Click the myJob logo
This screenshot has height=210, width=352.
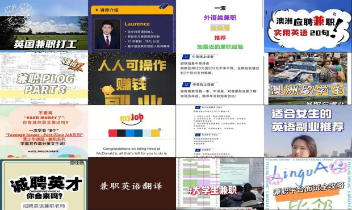click(132, 120)
